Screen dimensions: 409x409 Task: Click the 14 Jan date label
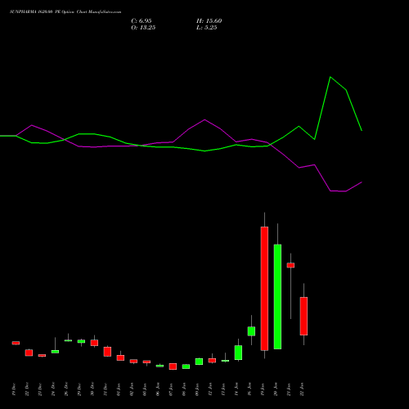[236, 389]
